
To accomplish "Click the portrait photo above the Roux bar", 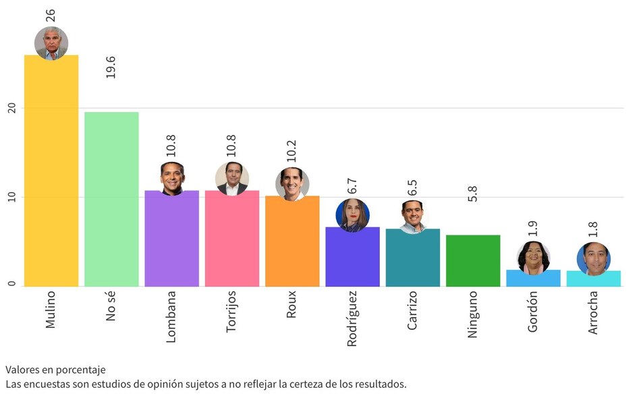I will coord(292,184).
